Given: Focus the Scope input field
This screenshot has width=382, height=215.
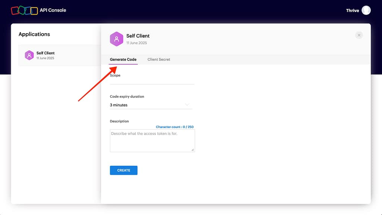Looking at the screenshot, I should (152, 81).
